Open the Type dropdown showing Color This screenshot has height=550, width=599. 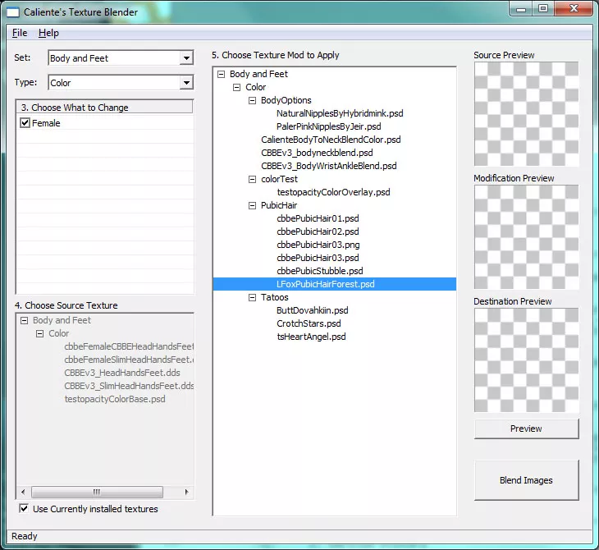[x=121, y=83]
